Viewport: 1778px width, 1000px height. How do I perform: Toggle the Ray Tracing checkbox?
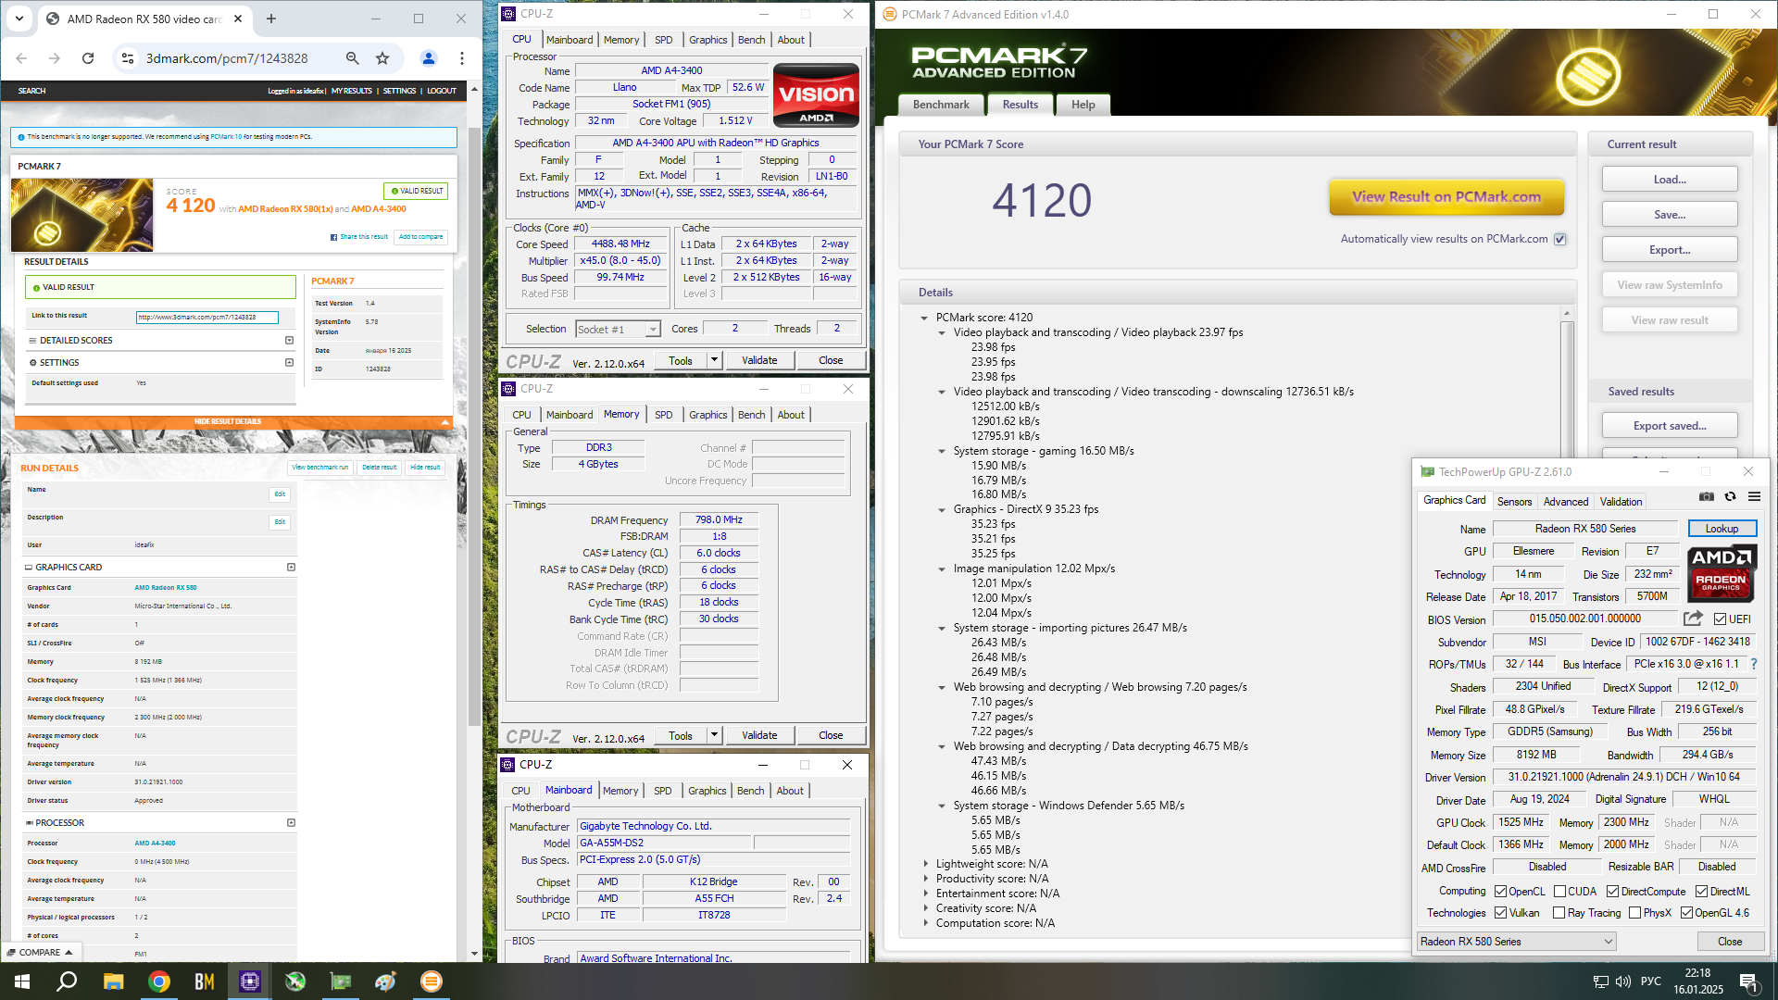point(1559,913)
